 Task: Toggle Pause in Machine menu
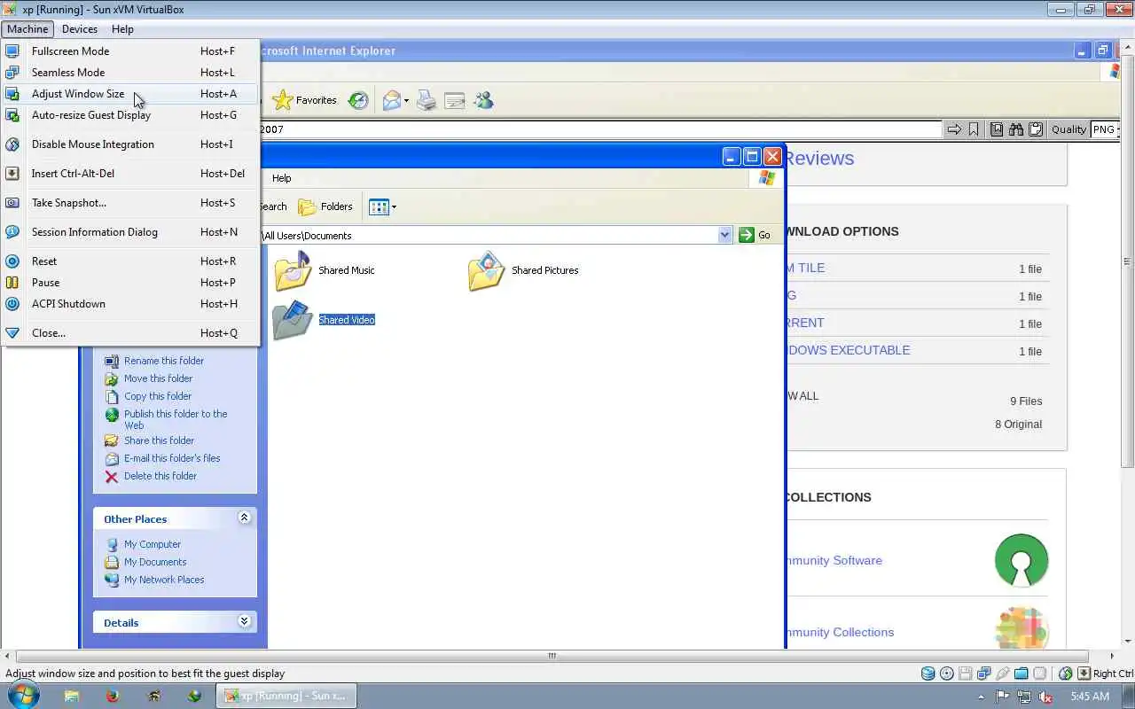(131, 283)
